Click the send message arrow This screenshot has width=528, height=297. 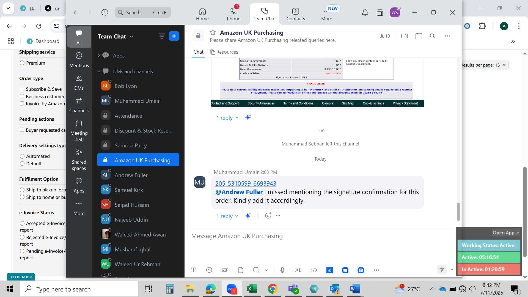point(442,270)
